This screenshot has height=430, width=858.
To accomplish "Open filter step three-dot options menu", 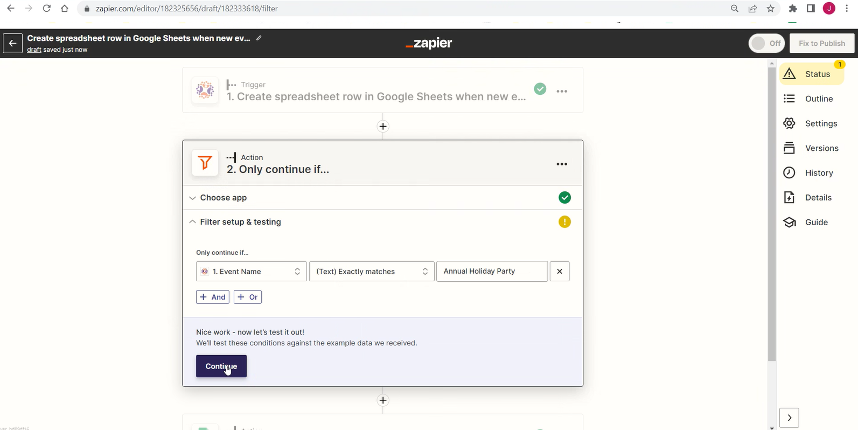I will pos(562,164).
